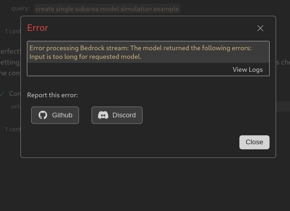290x211 pixels.
Task: Click the 1 context label bottom left
Action: tap(13, 129)
